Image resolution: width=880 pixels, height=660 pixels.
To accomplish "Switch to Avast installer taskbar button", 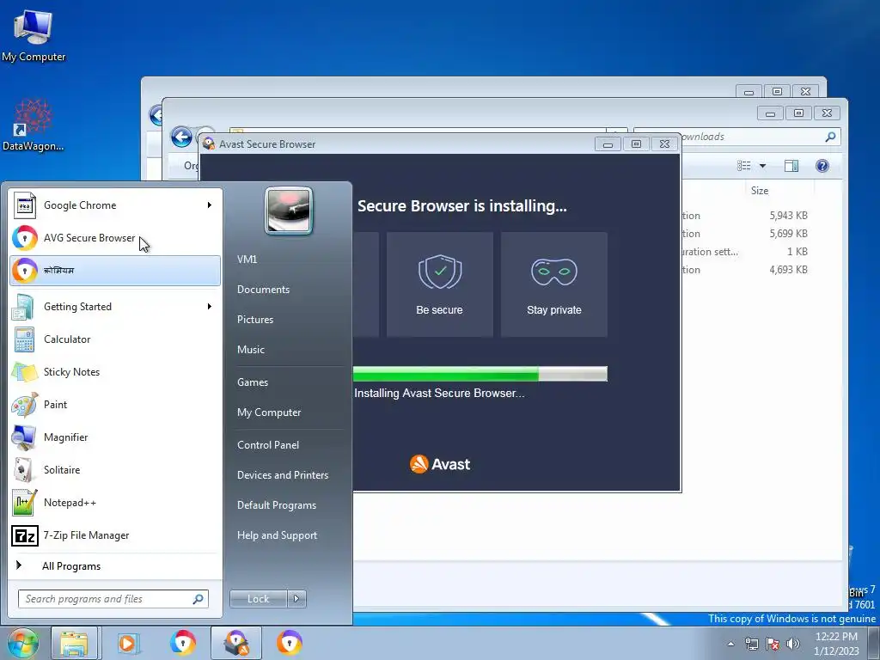I will (236, 643).
